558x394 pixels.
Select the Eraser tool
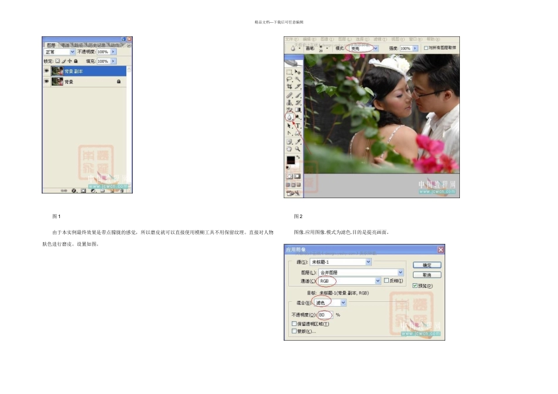[x=290, y=110]
